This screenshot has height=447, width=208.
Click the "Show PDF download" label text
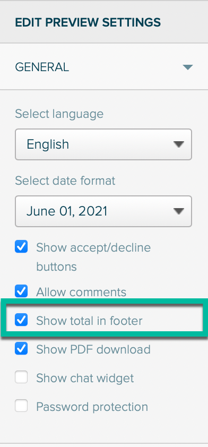point(93,349)
